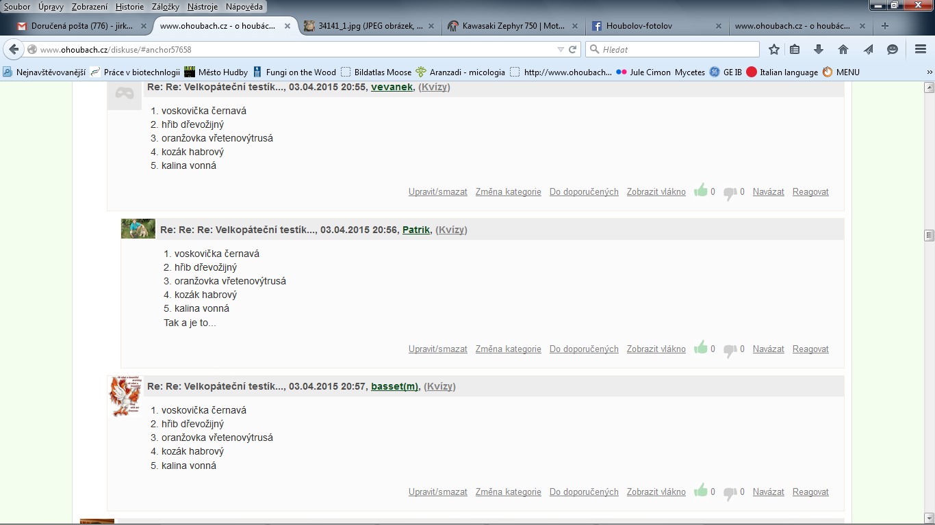
Task: Click the page's vertical scrollbar thumb
Action: [x=929, y=235]
